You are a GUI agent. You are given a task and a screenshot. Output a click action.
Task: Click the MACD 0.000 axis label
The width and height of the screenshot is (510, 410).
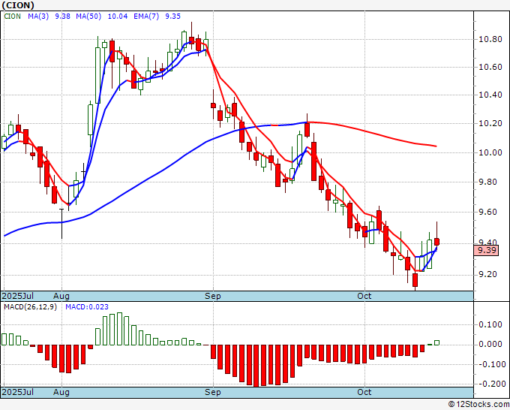tap(490, 344)
